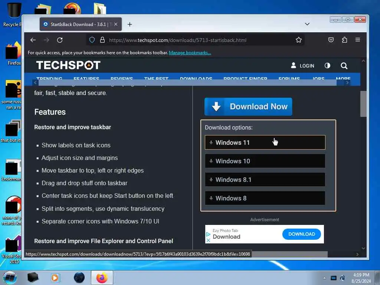
Task: Open the MORE nav item
Action: tap(343, 78)
